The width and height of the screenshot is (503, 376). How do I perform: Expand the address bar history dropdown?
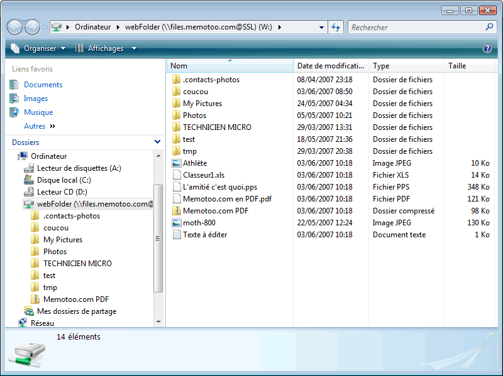point(321,27)
